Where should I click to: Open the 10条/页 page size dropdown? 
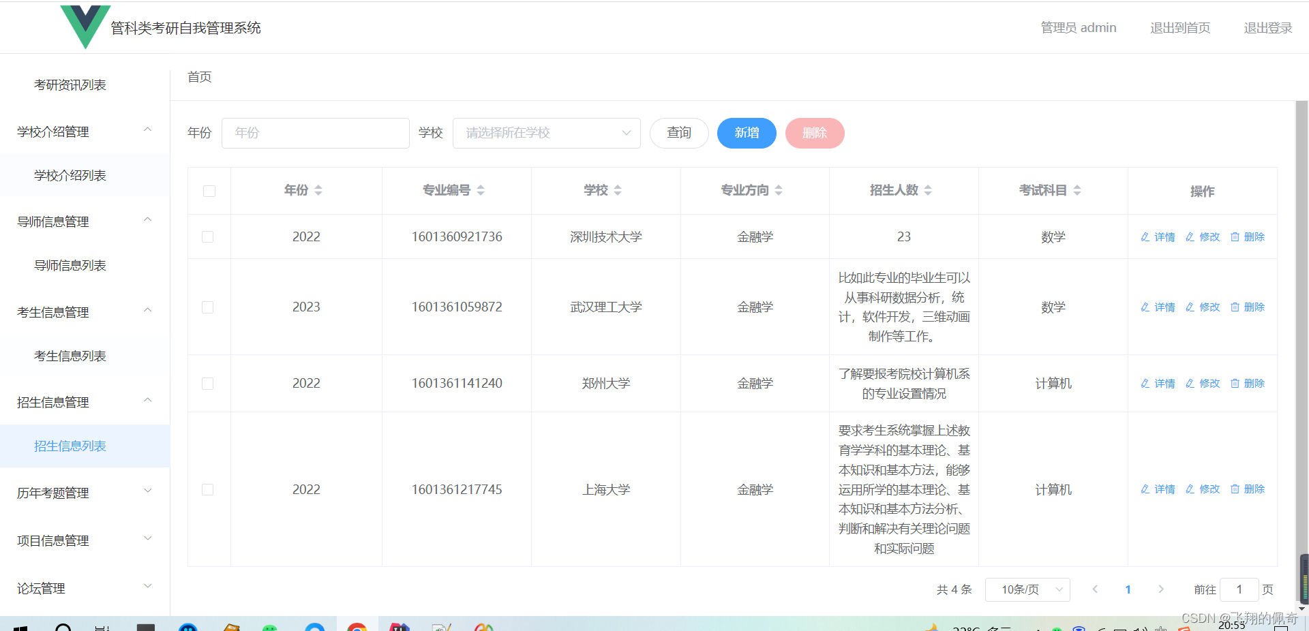[x=1027, y=589]
